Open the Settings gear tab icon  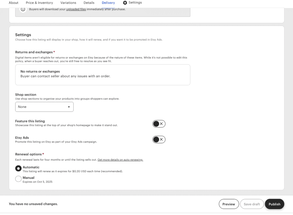(125, 3)
